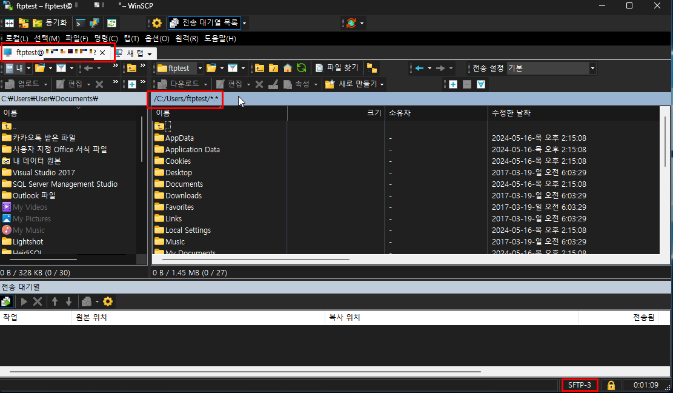Click the compare directories icon in top toolbar
Image resolution: width=673 pixels, height=393 pixels.
(x=10, y=23)
